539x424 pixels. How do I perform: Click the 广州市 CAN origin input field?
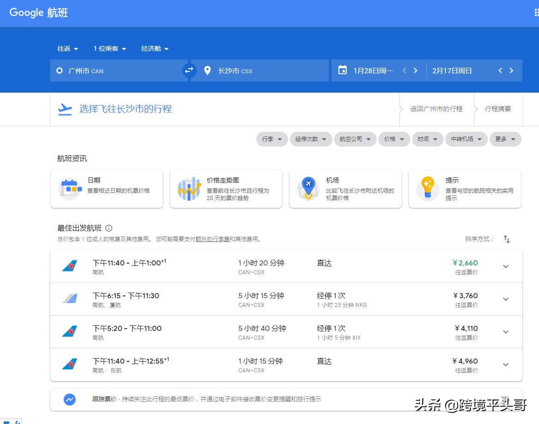pyautogui.click(x=115, y=70)
